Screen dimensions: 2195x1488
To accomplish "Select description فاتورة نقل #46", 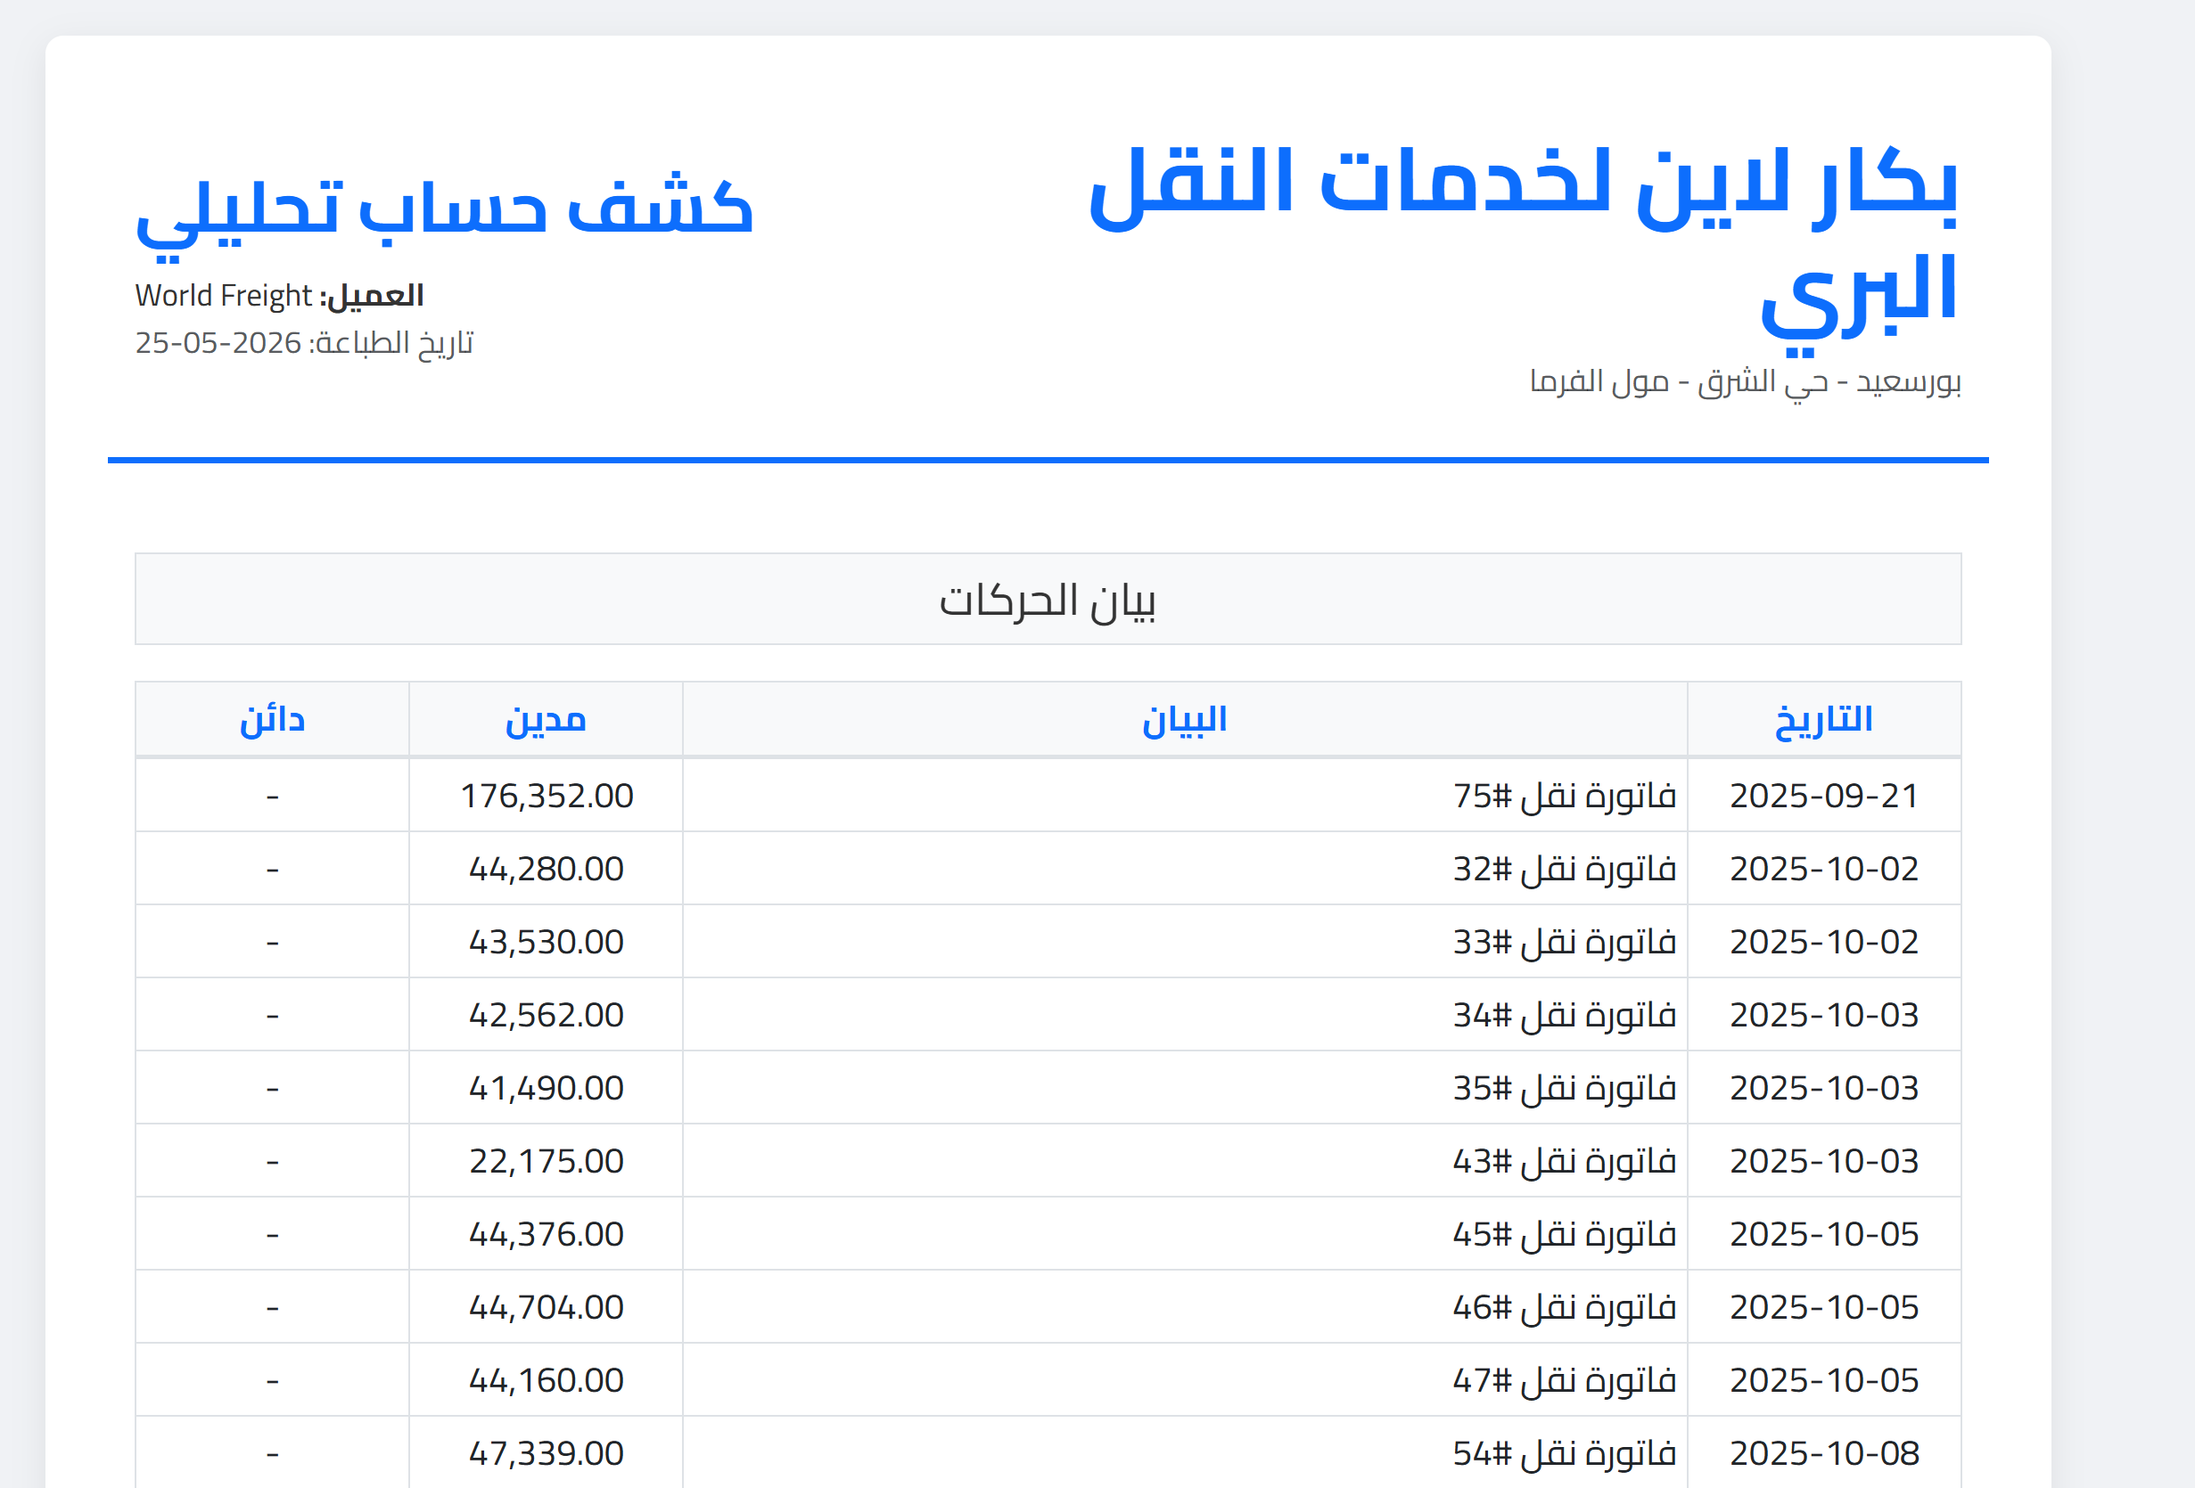I will [x=1564, y=1308].
